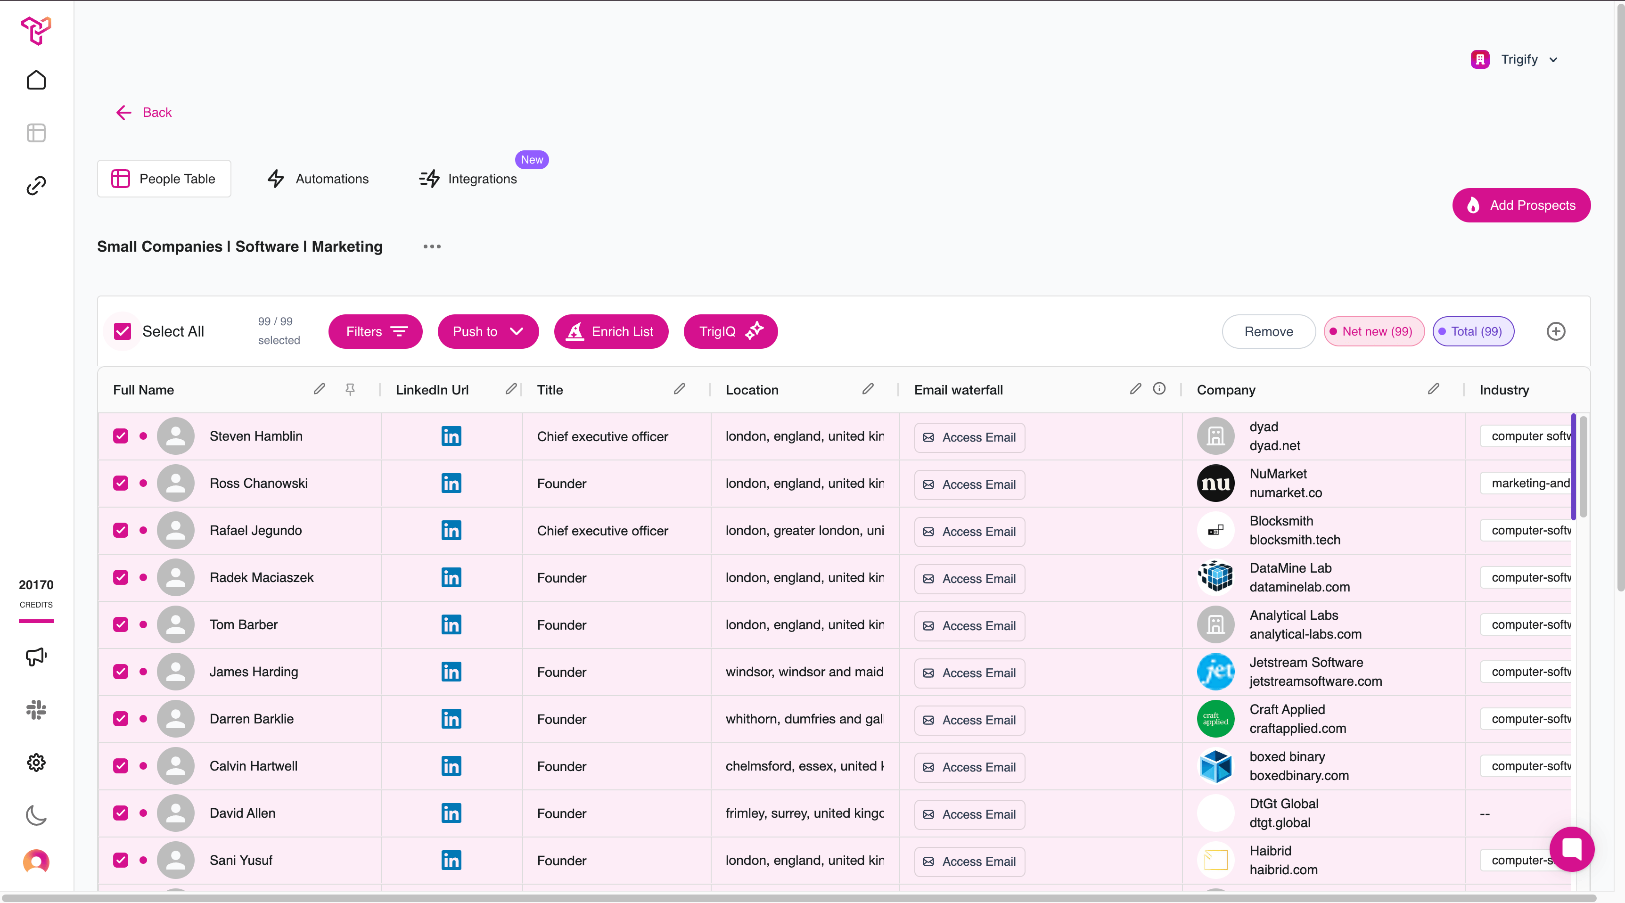Click dyad's computer software industry tag
This screenshot has width=1625, height=903.
coord(1527,436)
